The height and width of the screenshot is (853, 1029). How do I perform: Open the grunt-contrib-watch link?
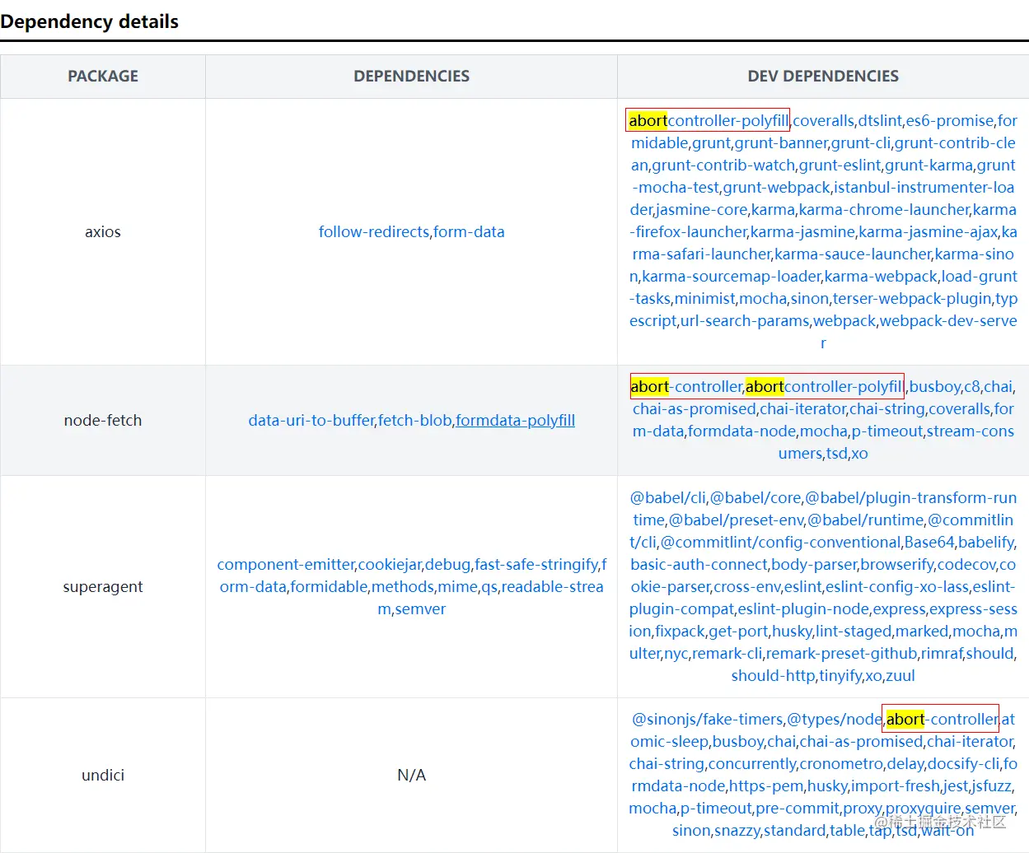[724, 165]
